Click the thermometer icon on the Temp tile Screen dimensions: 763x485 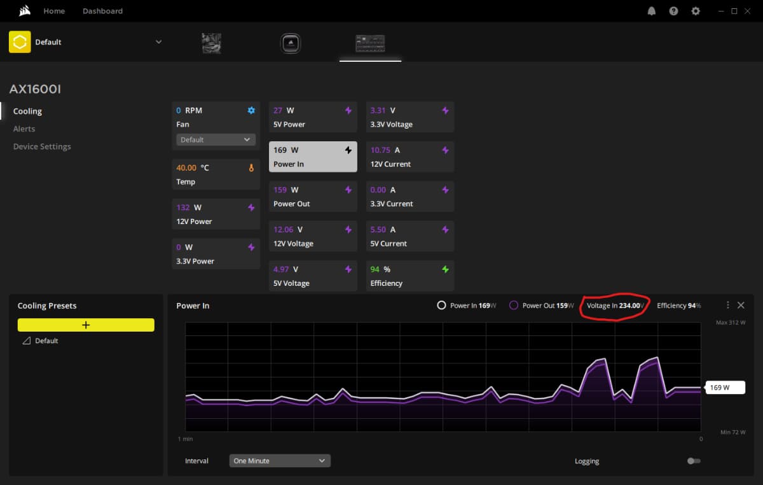click(x=251, y=168)
